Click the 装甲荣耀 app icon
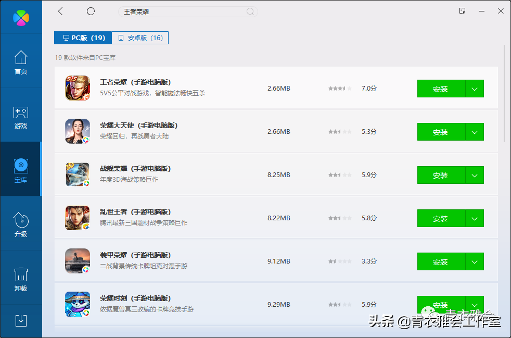 point(78,261)
